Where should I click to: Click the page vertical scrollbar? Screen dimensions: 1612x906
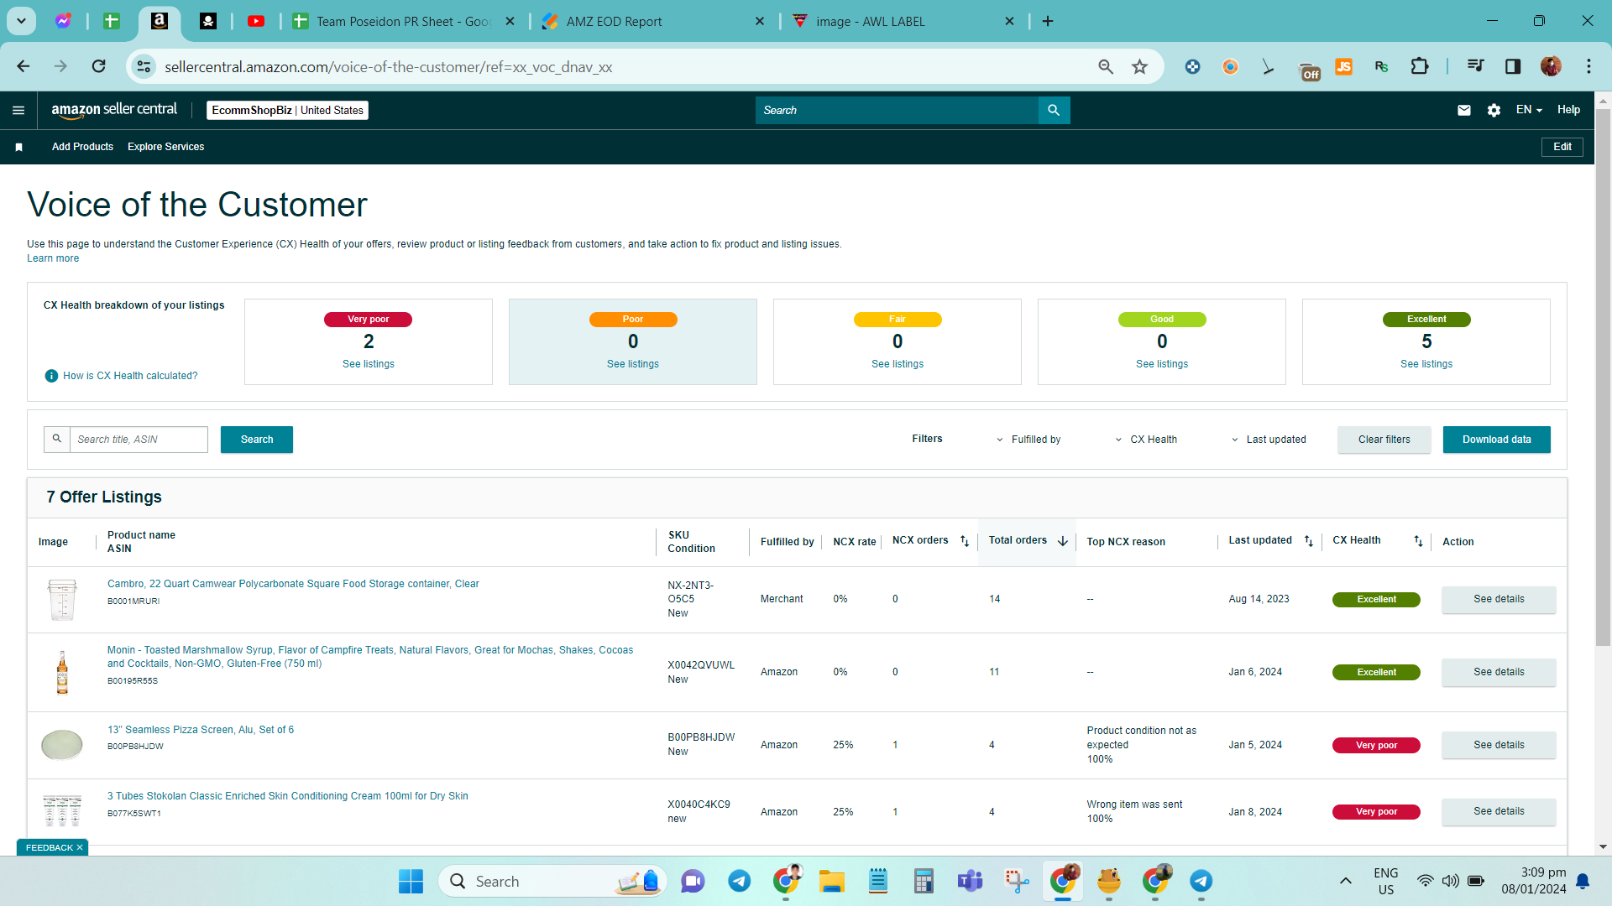coord(1603,377)
